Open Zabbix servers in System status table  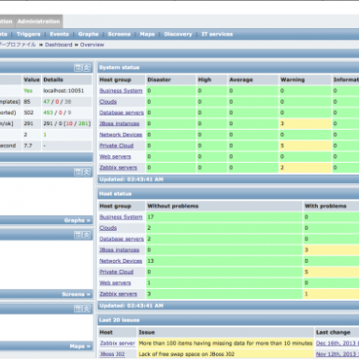(x=118, y=167)
